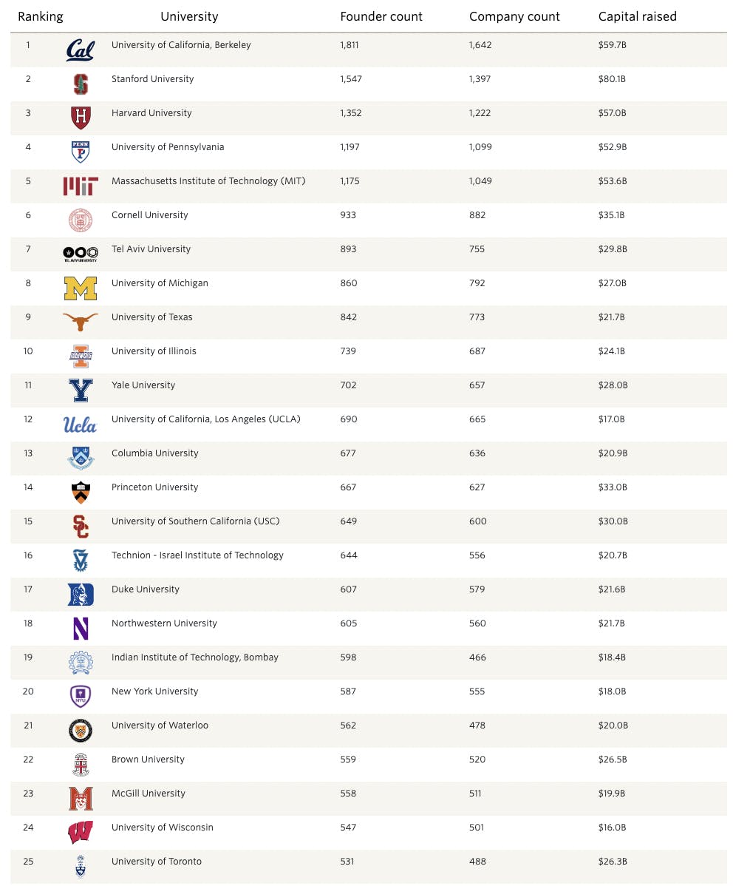Click the Michigan yellow M logo
The height and width of the screenshot is (886, 733).
tap(80, 288)
